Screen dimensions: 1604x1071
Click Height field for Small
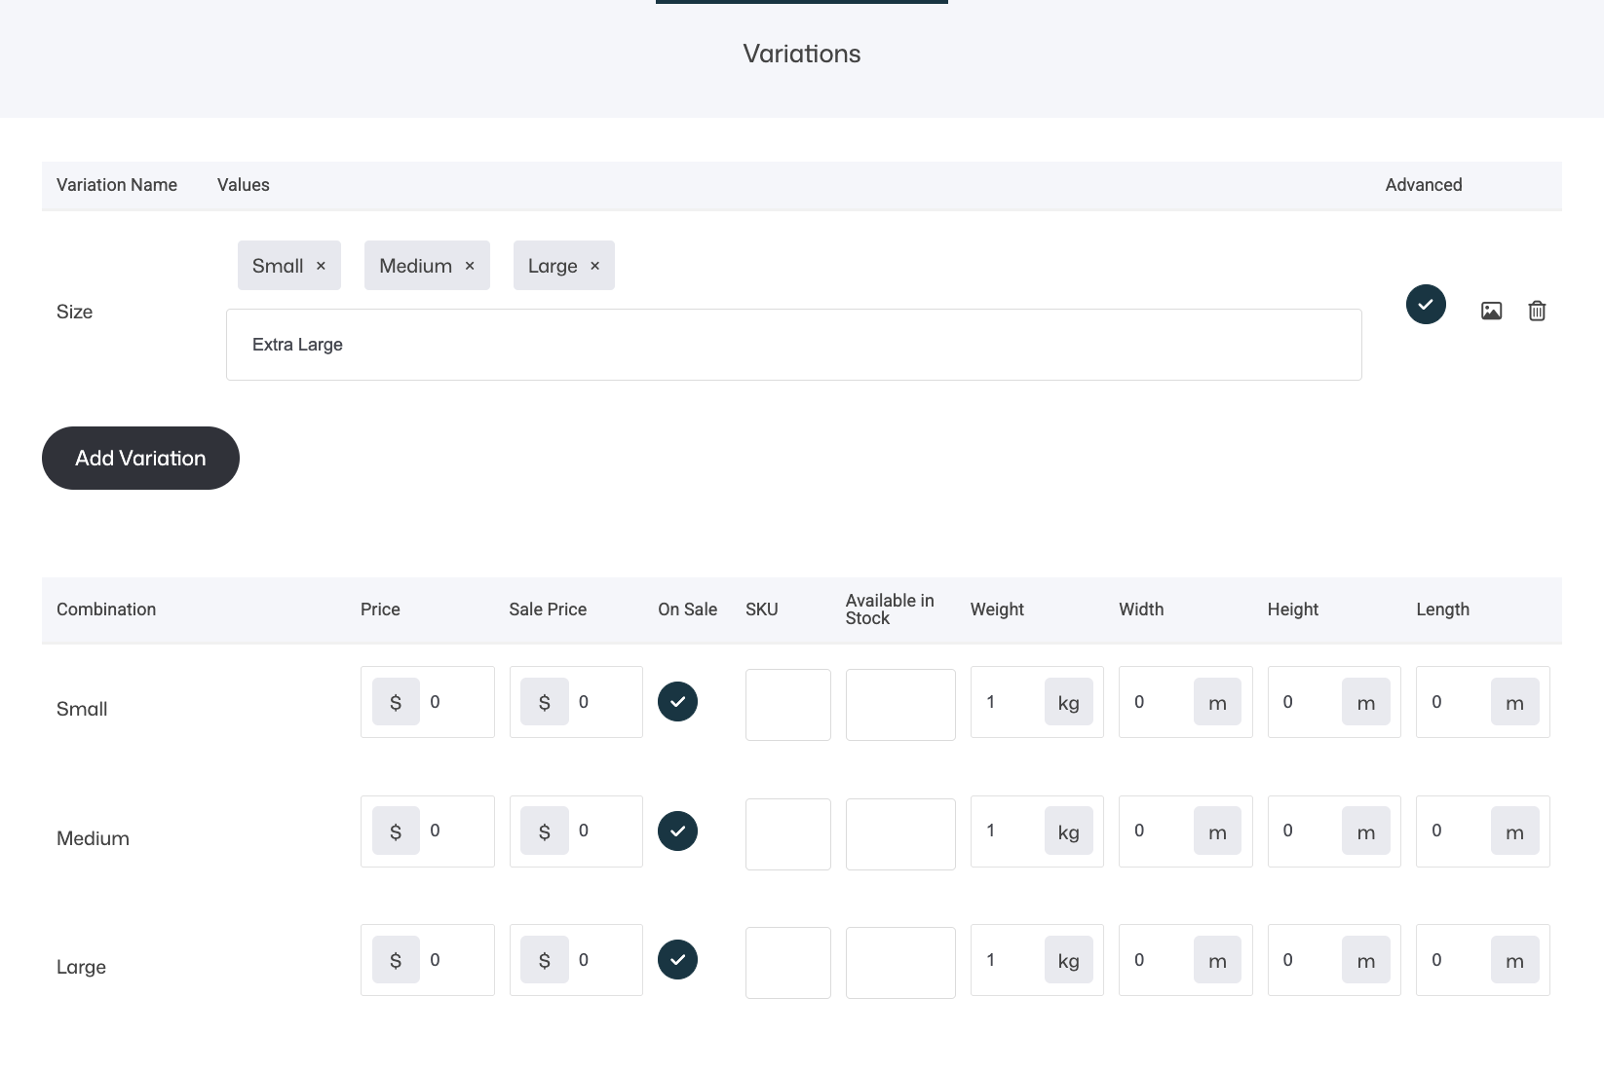1334,702
